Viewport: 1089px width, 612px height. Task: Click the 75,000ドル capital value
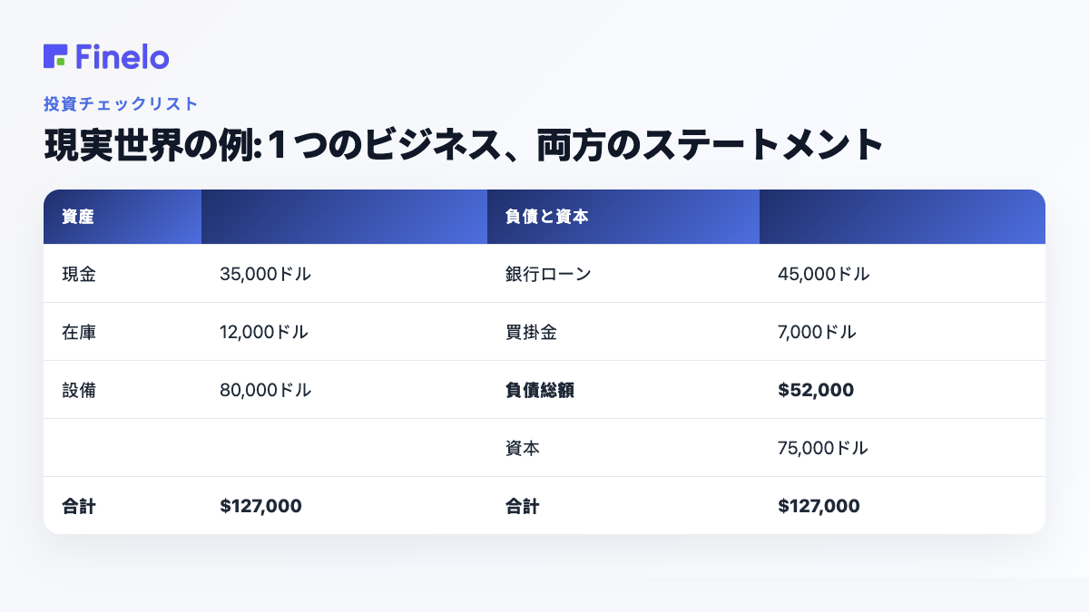(823, 448)
